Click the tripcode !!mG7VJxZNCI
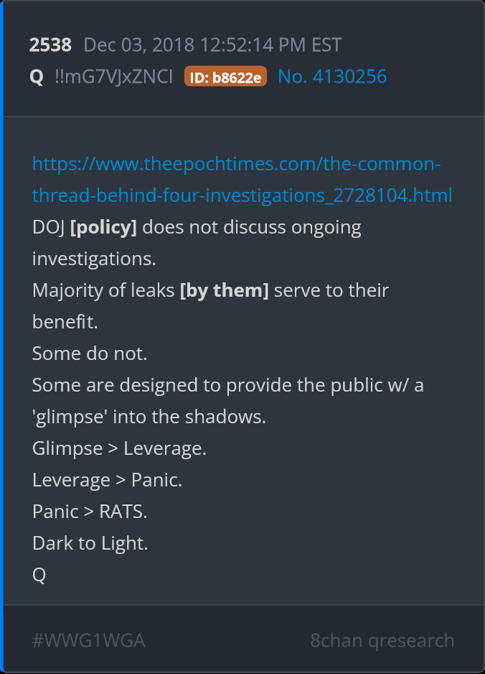The height and width of the screenshot is (674, 485). (113, 76)
